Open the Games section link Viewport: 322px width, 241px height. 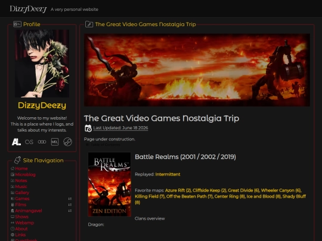(22, 199)
